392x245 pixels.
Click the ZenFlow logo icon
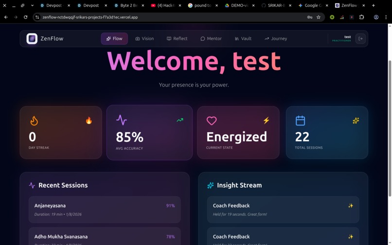click(32, 38)
